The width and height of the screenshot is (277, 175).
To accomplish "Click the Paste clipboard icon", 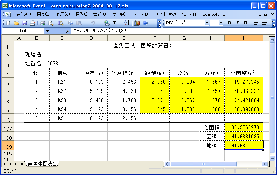I will click(79, 23).
